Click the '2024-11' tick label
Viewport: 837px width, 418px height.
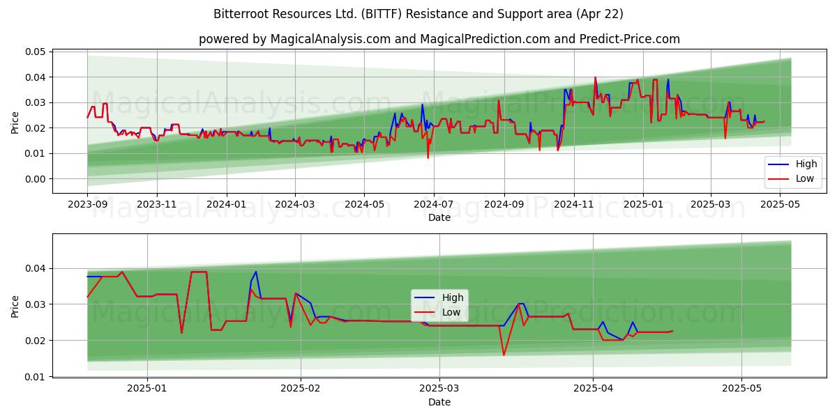click(x=573, y=204)
